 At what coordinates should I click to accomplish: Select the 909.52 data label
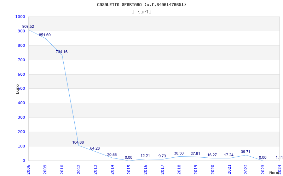[28, 27]
